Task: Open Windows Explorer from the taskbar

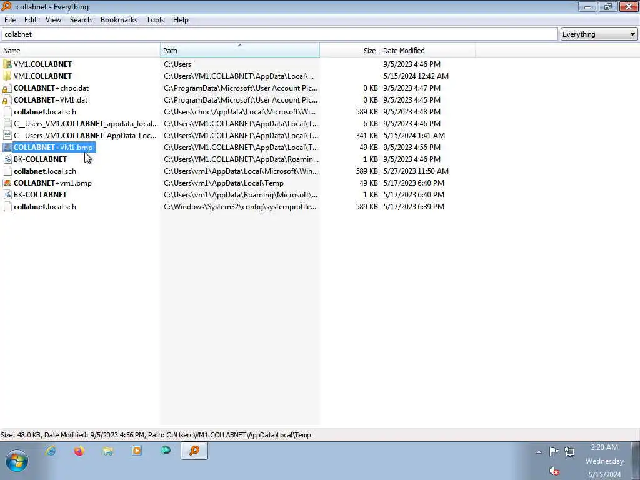Action: click(108, 451)
